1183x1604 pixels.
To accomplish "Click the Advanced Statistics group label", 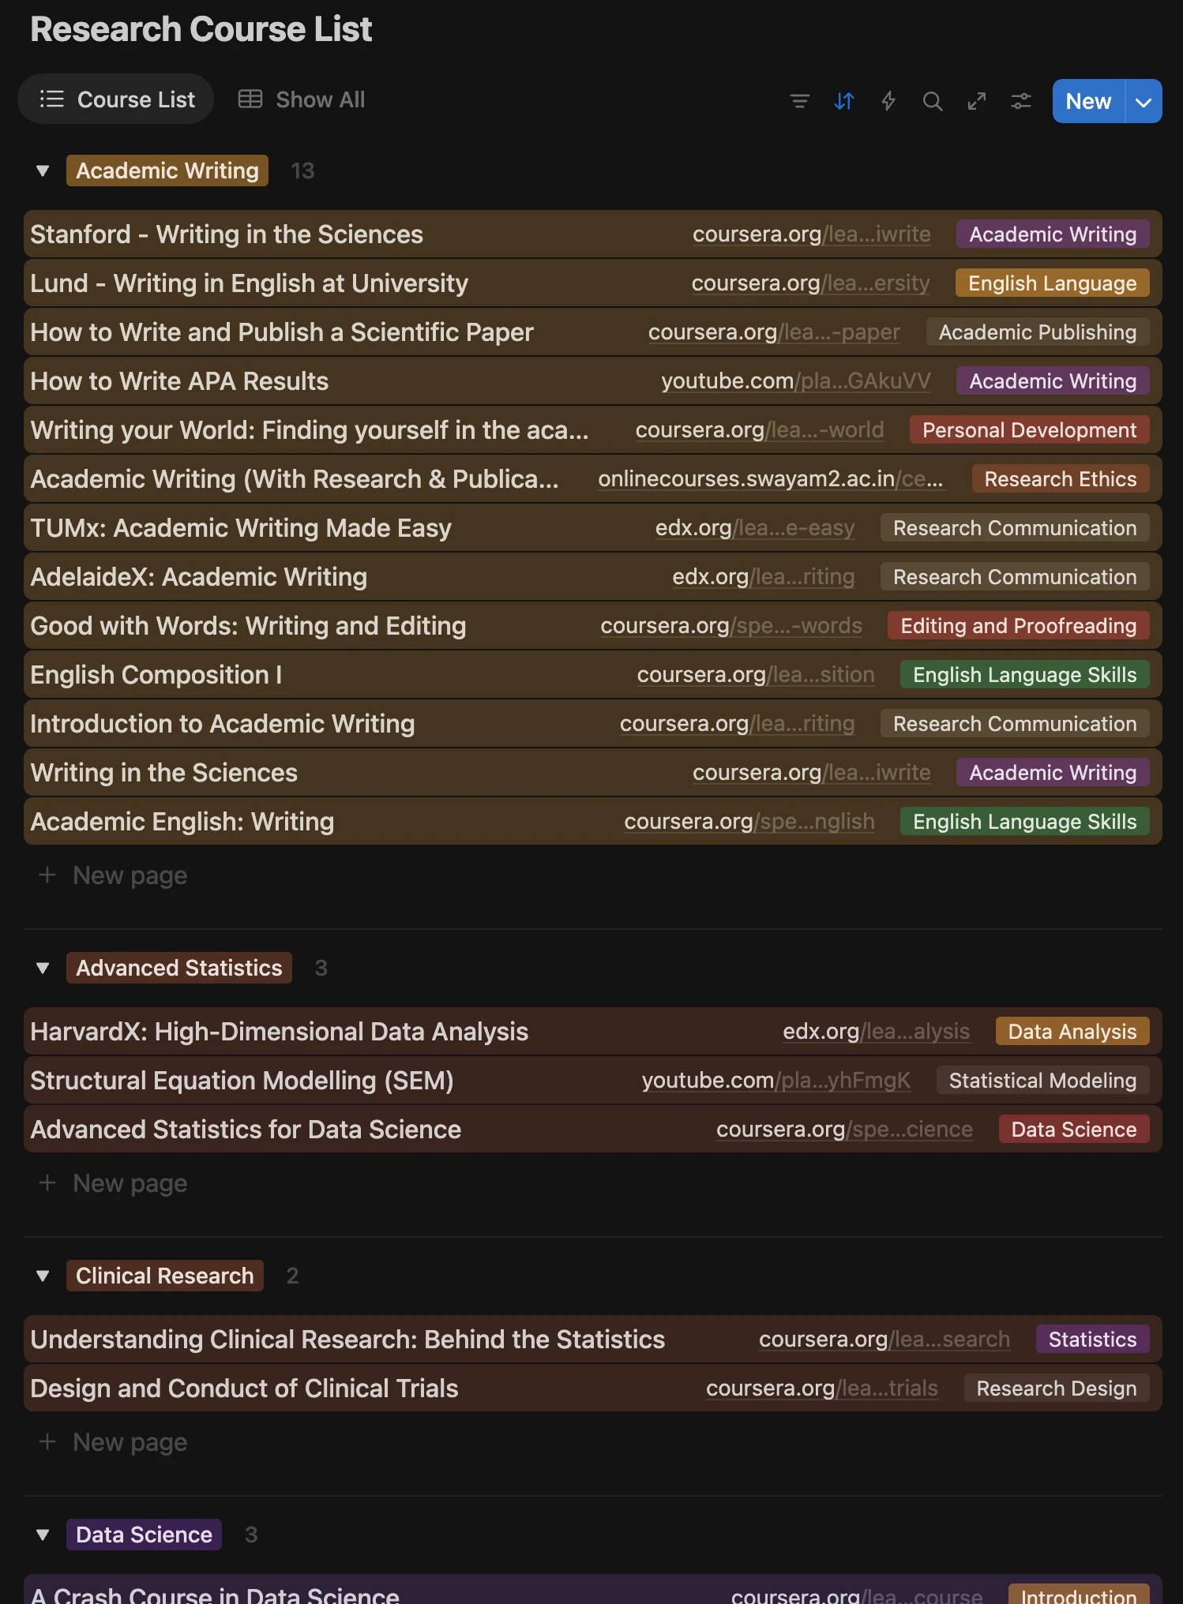I will coord(179,968).
